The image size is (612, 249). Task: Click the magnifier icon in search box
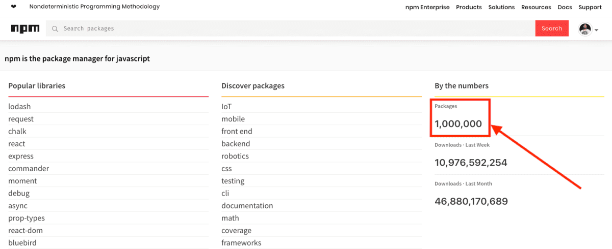tap(55, 29)
